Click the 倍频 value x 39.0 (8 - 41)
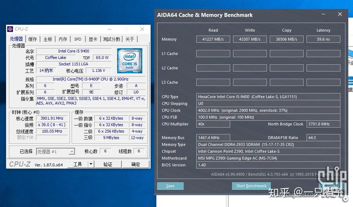Viewport: 353px width, 207px height. (x=52, y=125)
